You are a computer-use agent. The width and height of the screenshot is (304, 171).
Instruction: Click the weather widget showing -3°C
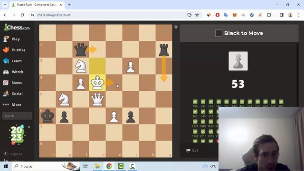point(209,166)
